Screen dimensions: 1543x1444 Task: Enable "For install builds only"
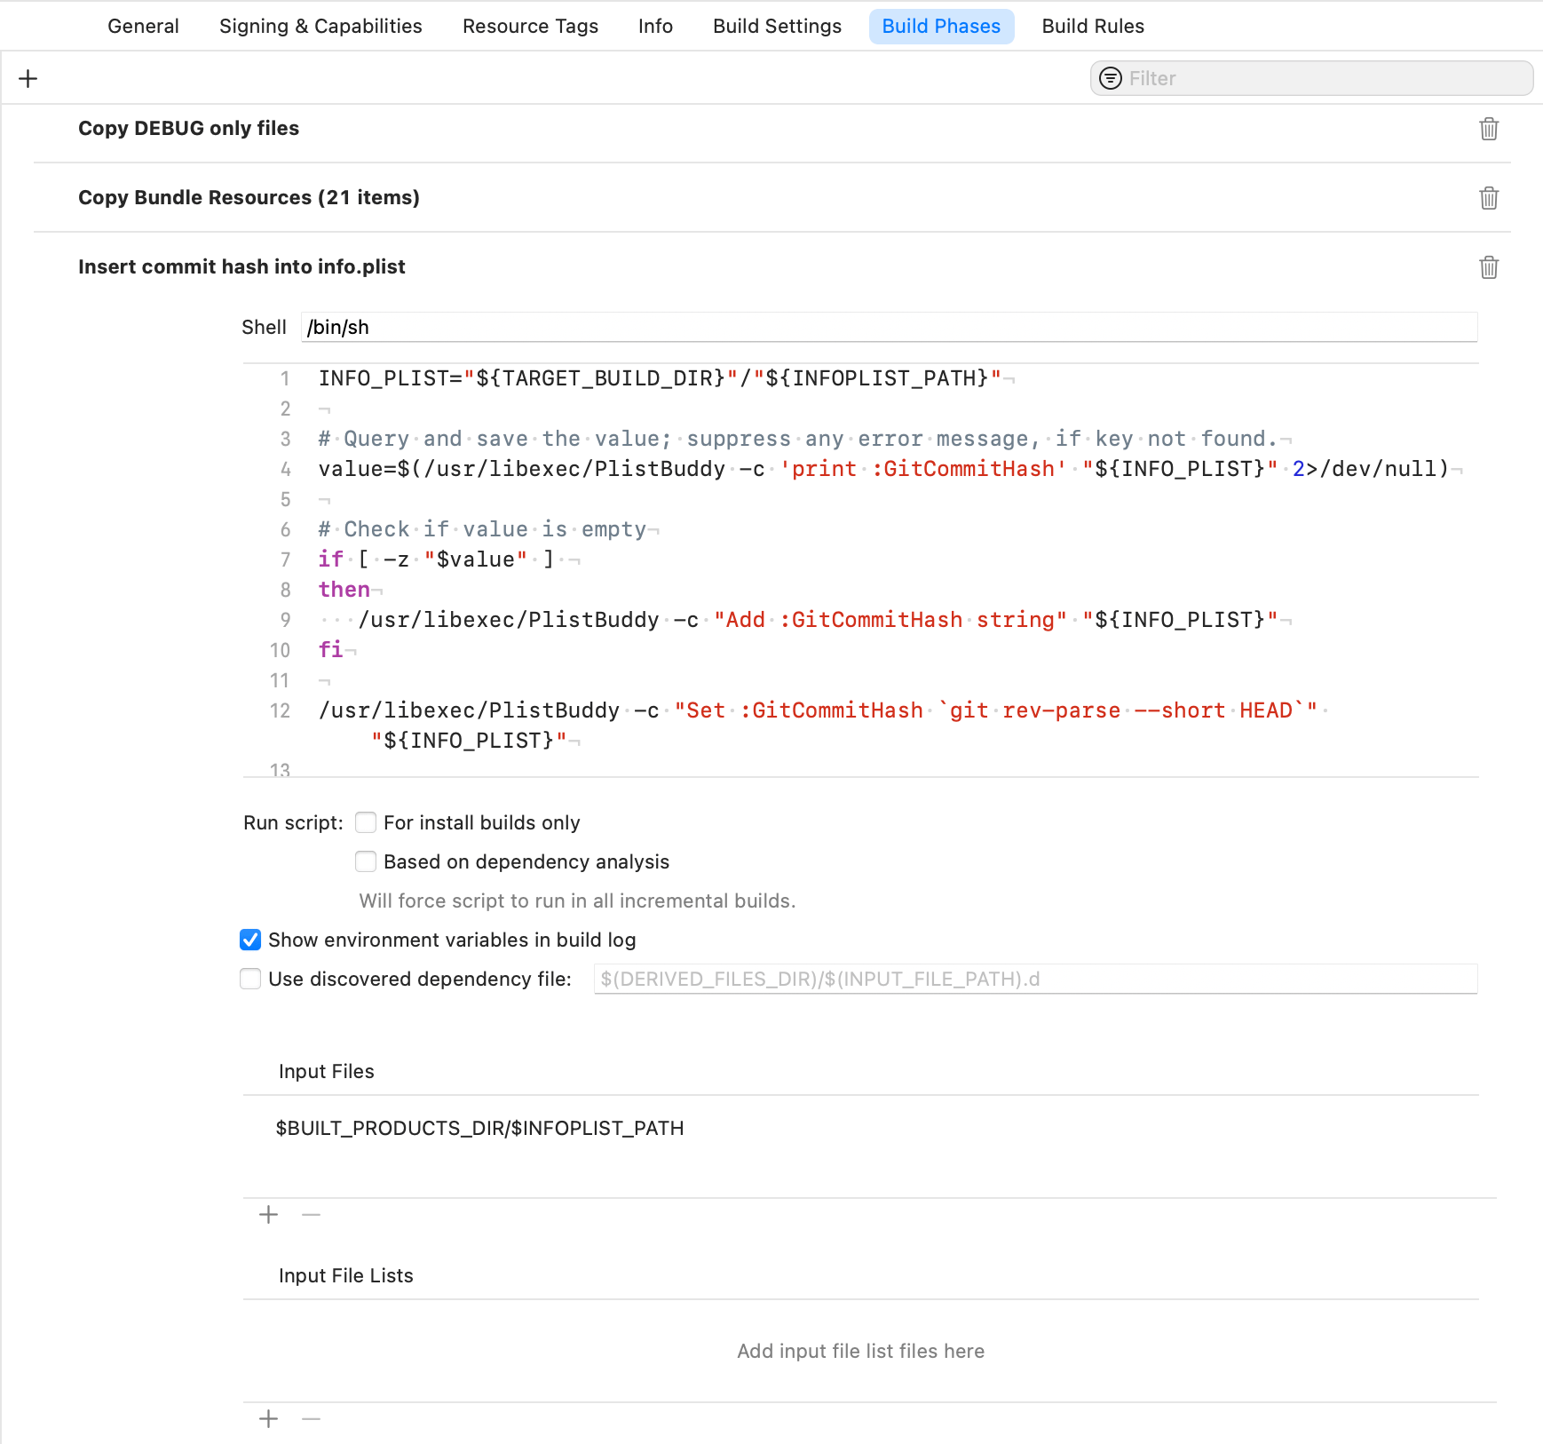pyautogui.click(x=365, y=822)
